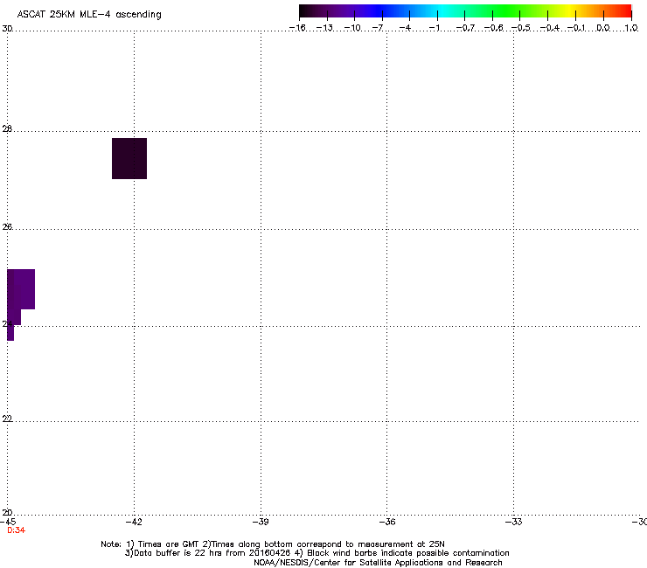Click the latitude label 30
Image resolution: width=647 pixels, height=568 pixels.
7,29
